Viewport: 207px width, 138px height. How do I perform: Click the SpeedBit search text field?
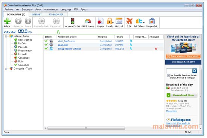tap(179, 71)
